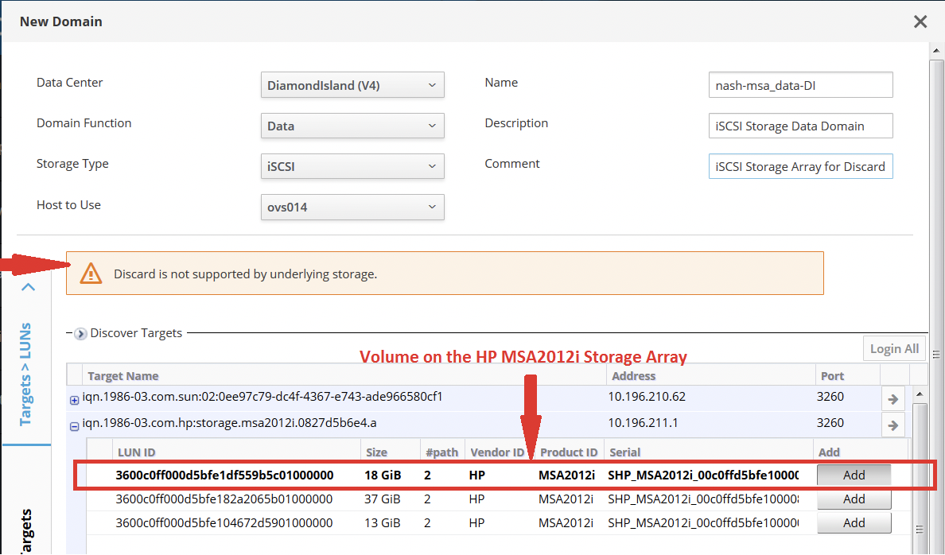Click the up chevron above the side tabs
The height and width of the screenshot is (555, 945).
[x=28, y=287]
